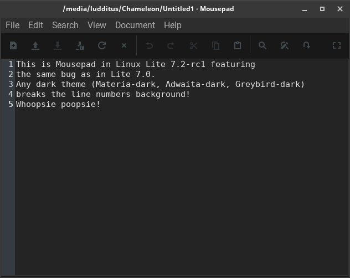Image resolution: width=350 pixels, height=278 pixels.
Task: Click line number 3 in the gutter
Action: pos(11,84)
